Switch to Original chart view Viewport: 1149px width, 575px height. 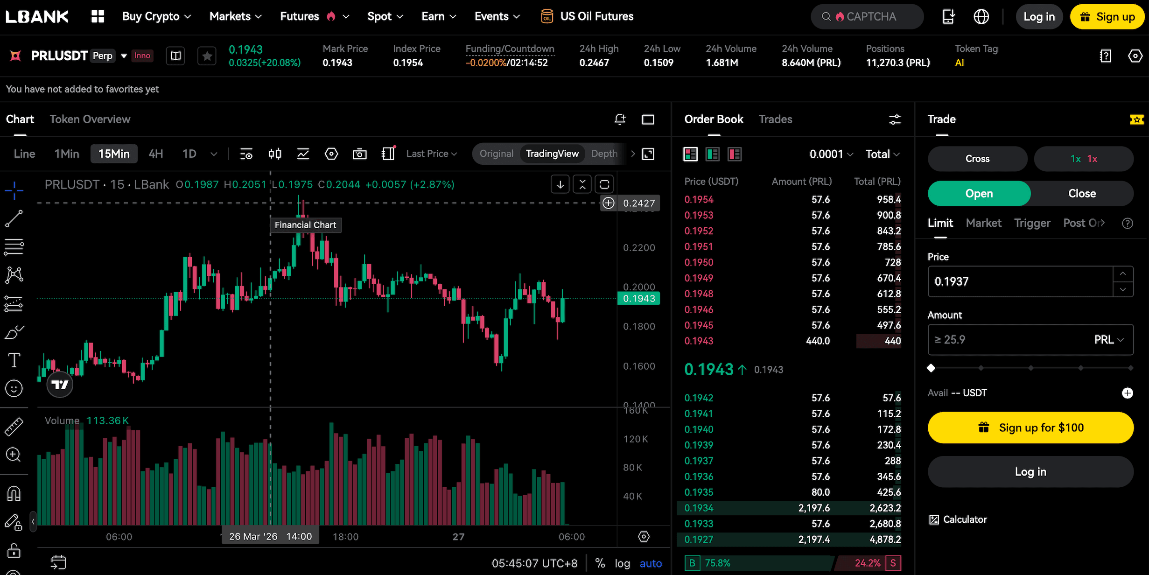point(496,154)
